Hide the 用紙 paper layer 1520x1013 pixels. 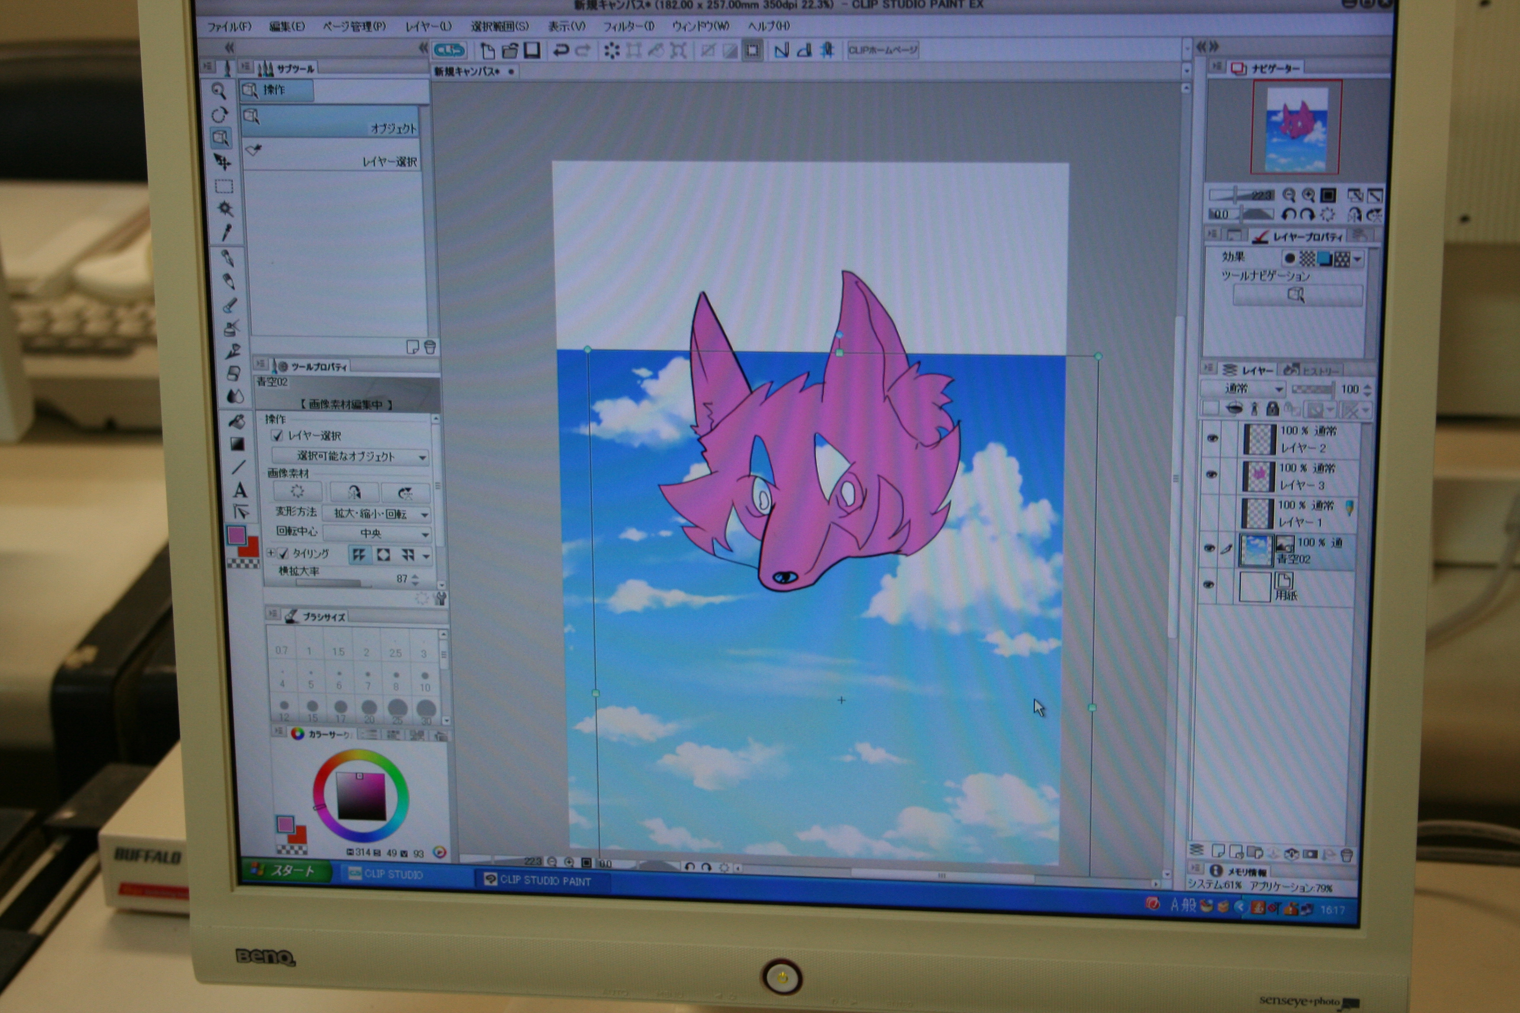tap(1209, 585)
